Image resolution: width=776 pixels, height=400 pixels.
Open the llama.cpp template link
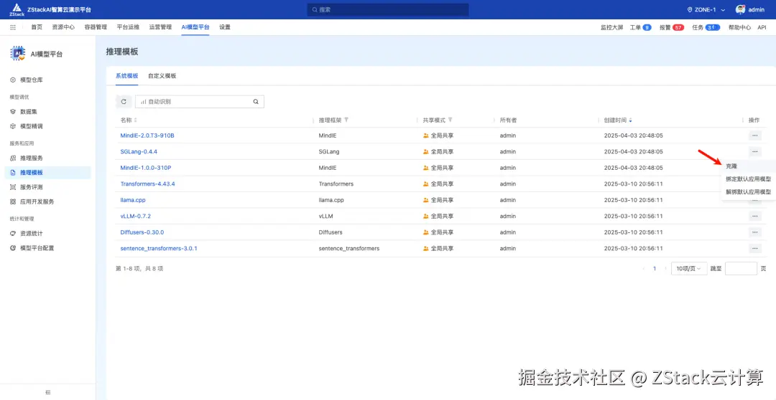(x=133, y=200)
